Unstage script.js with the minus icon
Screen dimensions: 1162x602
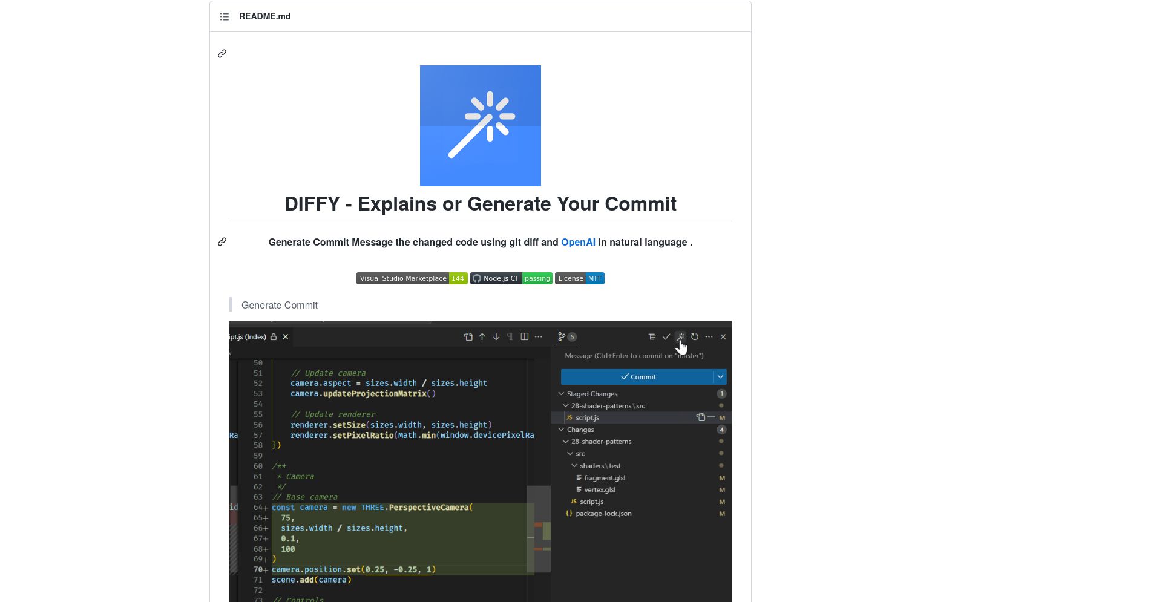(712, 417)
